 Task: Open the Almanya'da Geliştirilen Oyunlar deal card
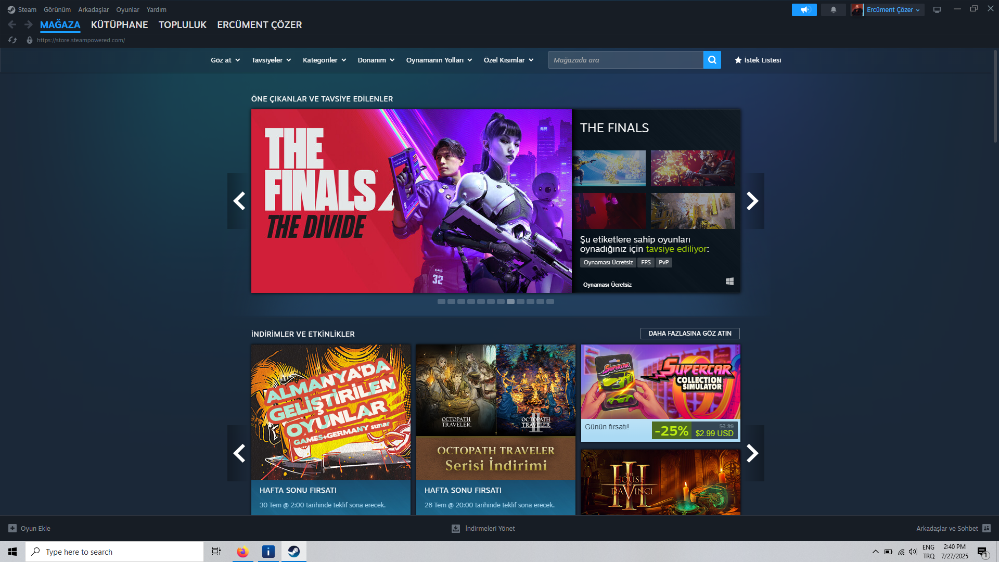[331, 430]
